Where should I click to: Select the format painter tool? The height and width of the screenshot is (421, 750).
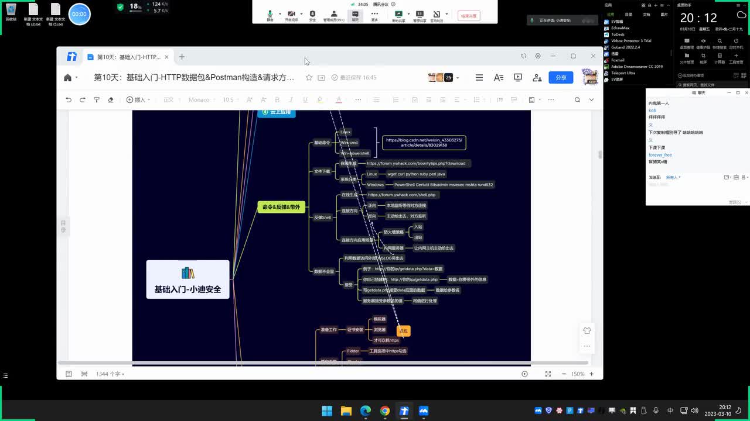coord(97,100)
